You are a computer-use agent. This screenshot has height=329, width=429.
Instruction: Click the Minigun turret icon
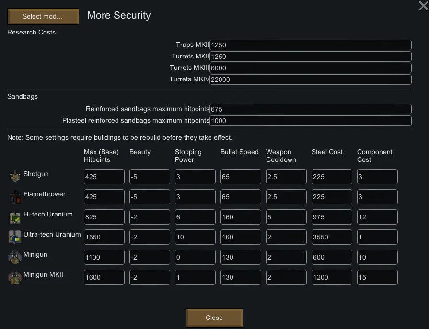15,257
